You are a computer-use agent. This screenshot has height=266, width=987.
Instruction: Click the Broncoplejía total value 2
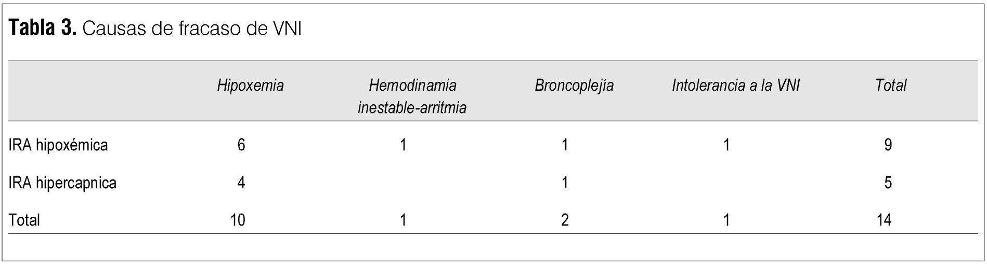pos(565,220)
